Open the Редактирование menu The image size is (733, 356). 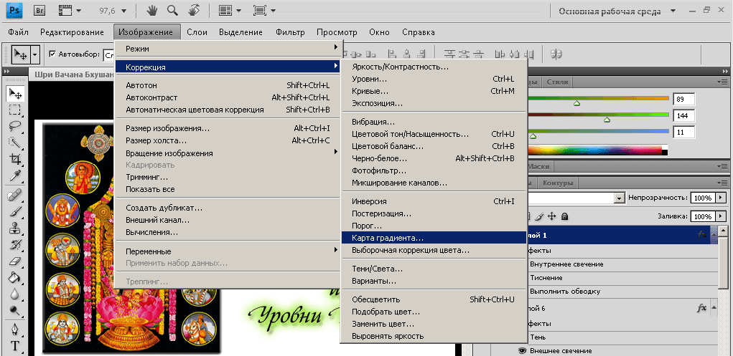click(x=72, y=32)
